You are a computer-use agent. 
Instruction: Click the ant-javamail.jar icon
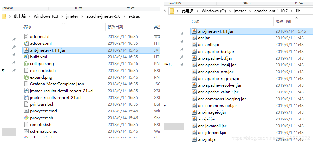click(194, 126)
